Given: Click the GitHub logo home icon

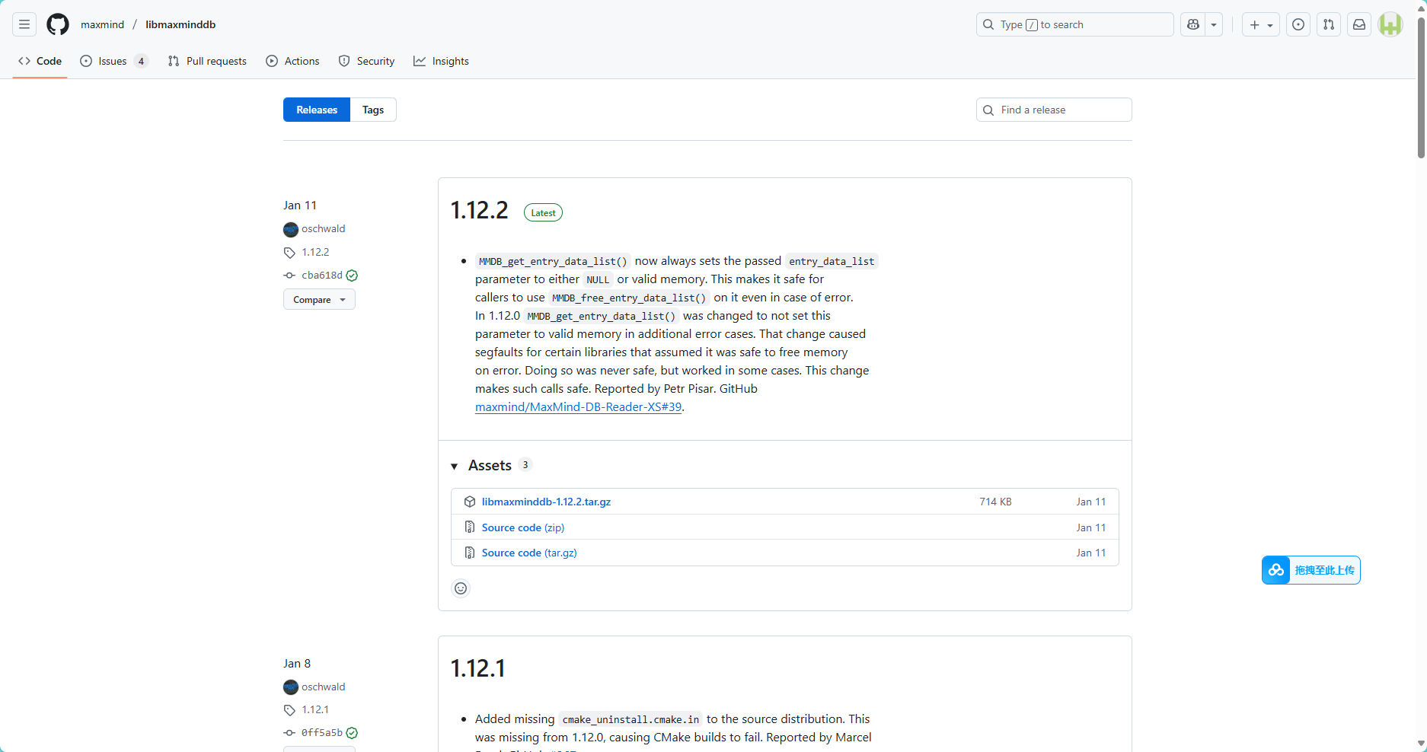Looking at the screenshot, I should 58,24.
